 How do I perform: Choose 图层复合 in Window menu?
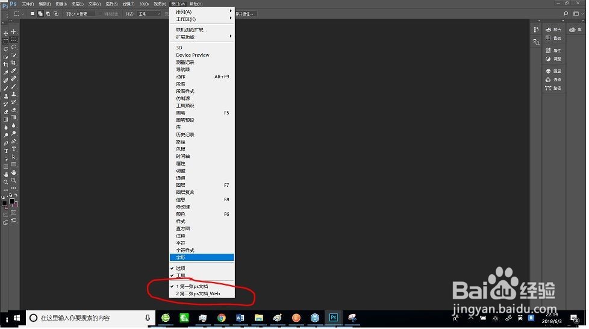point(202,192)
